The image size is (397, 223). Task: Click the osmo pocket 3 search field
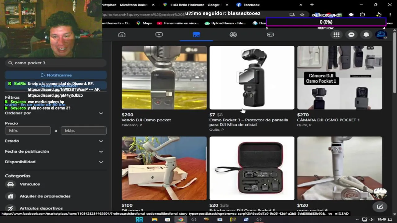pos(56,63)
